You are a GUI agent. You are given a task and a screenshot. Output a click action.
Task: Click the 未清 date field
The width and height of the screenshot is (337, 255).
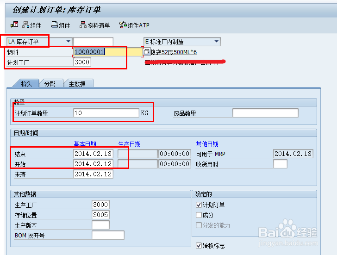(x=94, y=174)
